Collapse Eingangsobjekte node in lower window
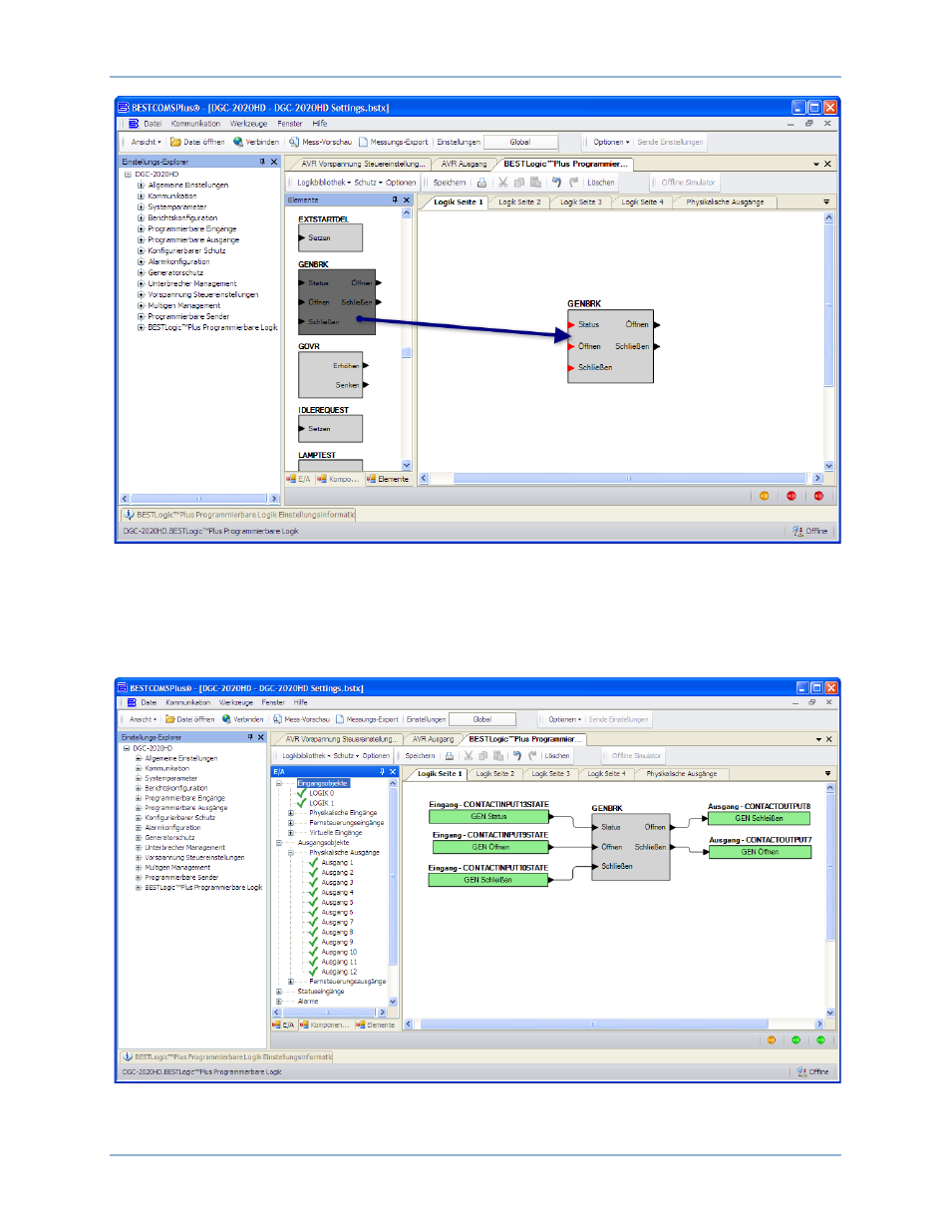Image resolution: width=951 pixels, height=1232 pixels. point(278,783)
